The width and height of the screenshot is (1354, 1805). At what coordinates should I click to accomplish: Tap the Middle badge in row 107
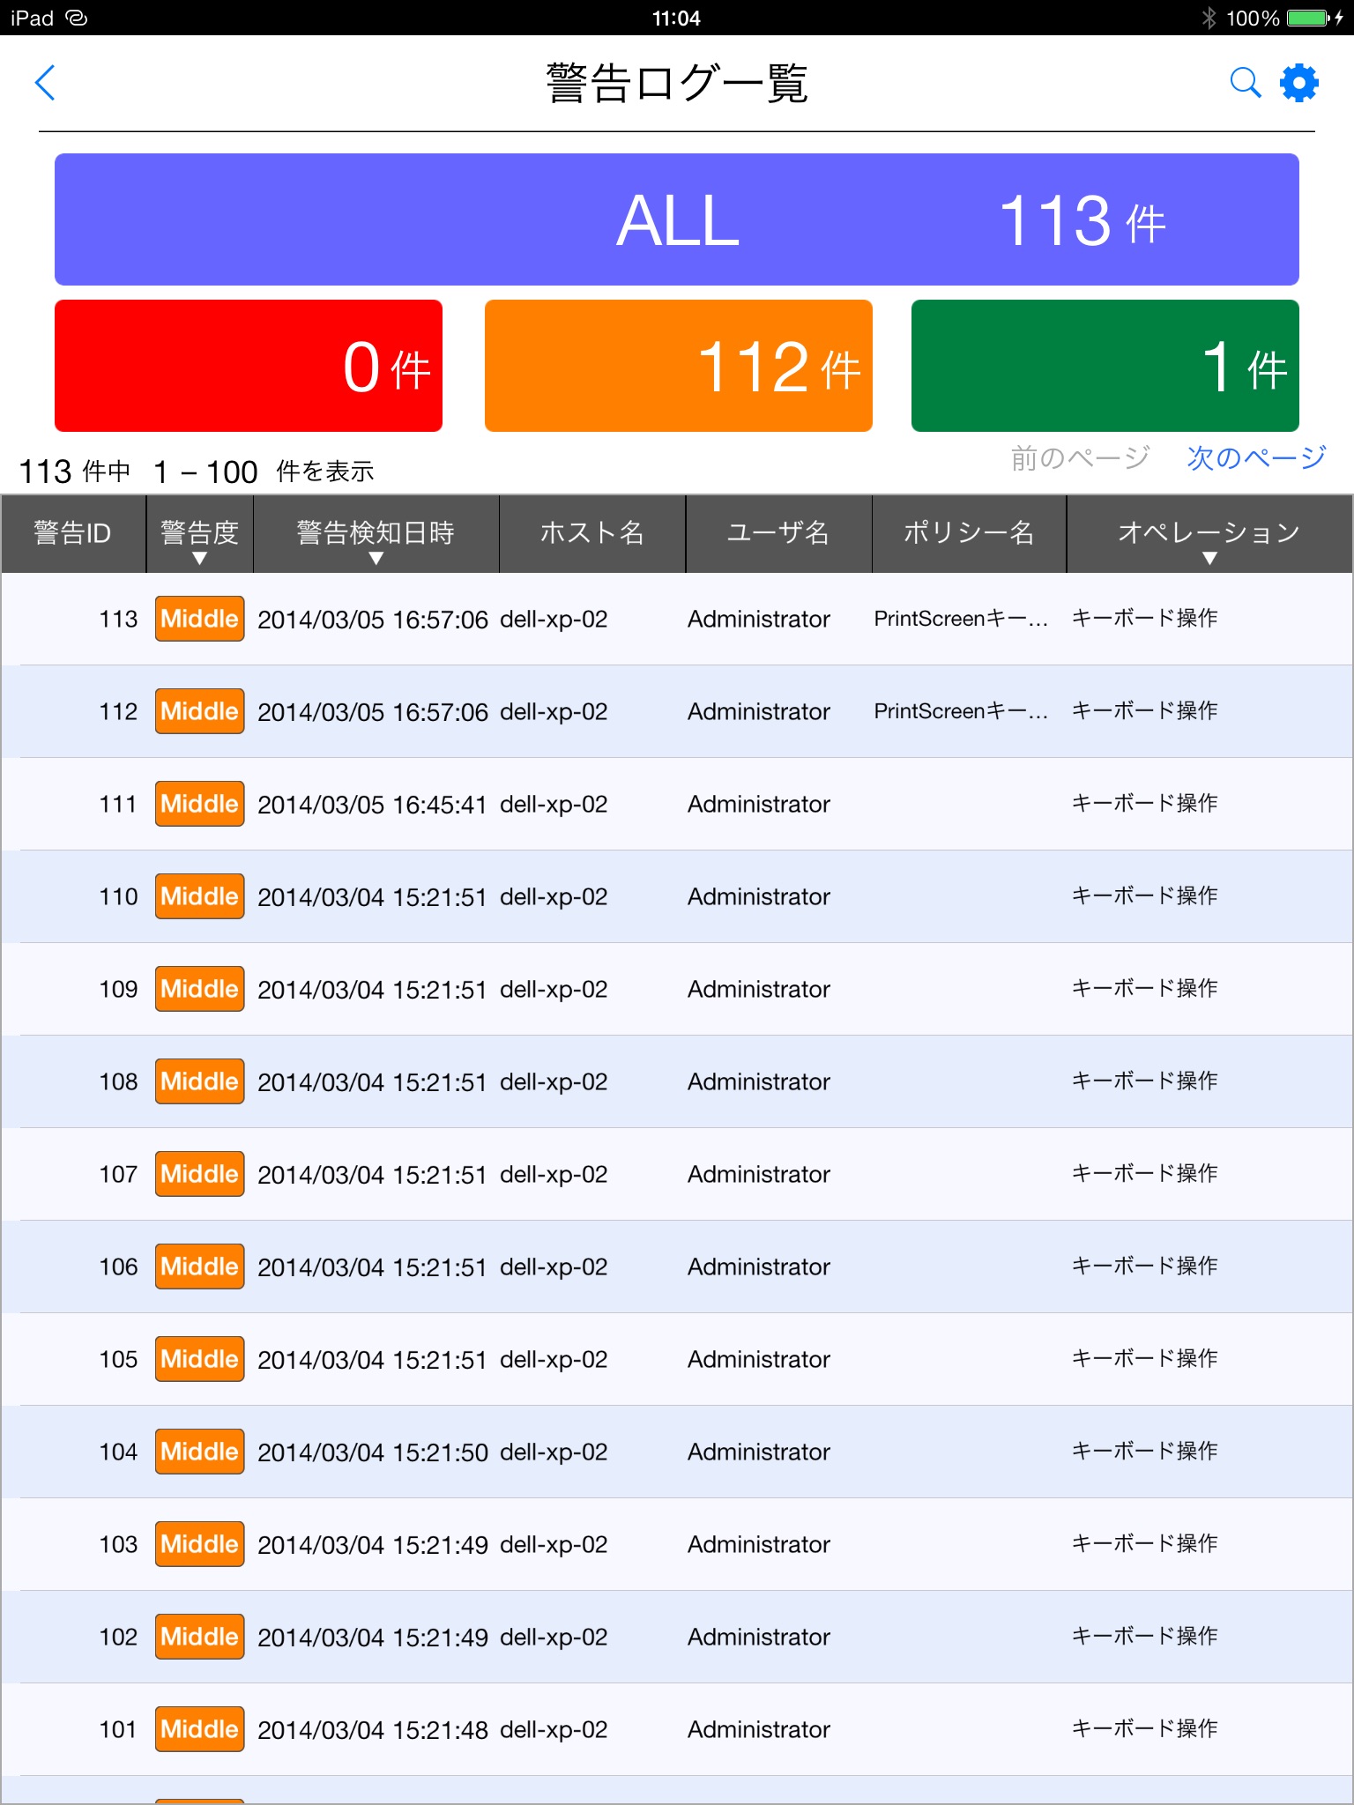pyautogui.click(x=200, y=1174)
